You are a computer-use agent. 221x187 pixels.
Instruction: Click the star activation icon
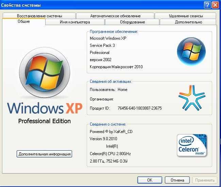pos(192,98)
